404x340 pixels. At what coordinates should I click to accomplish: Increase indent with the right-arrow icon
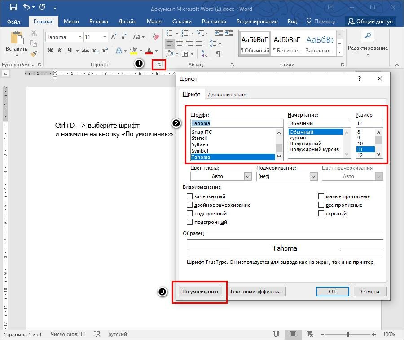coord(229,33)
